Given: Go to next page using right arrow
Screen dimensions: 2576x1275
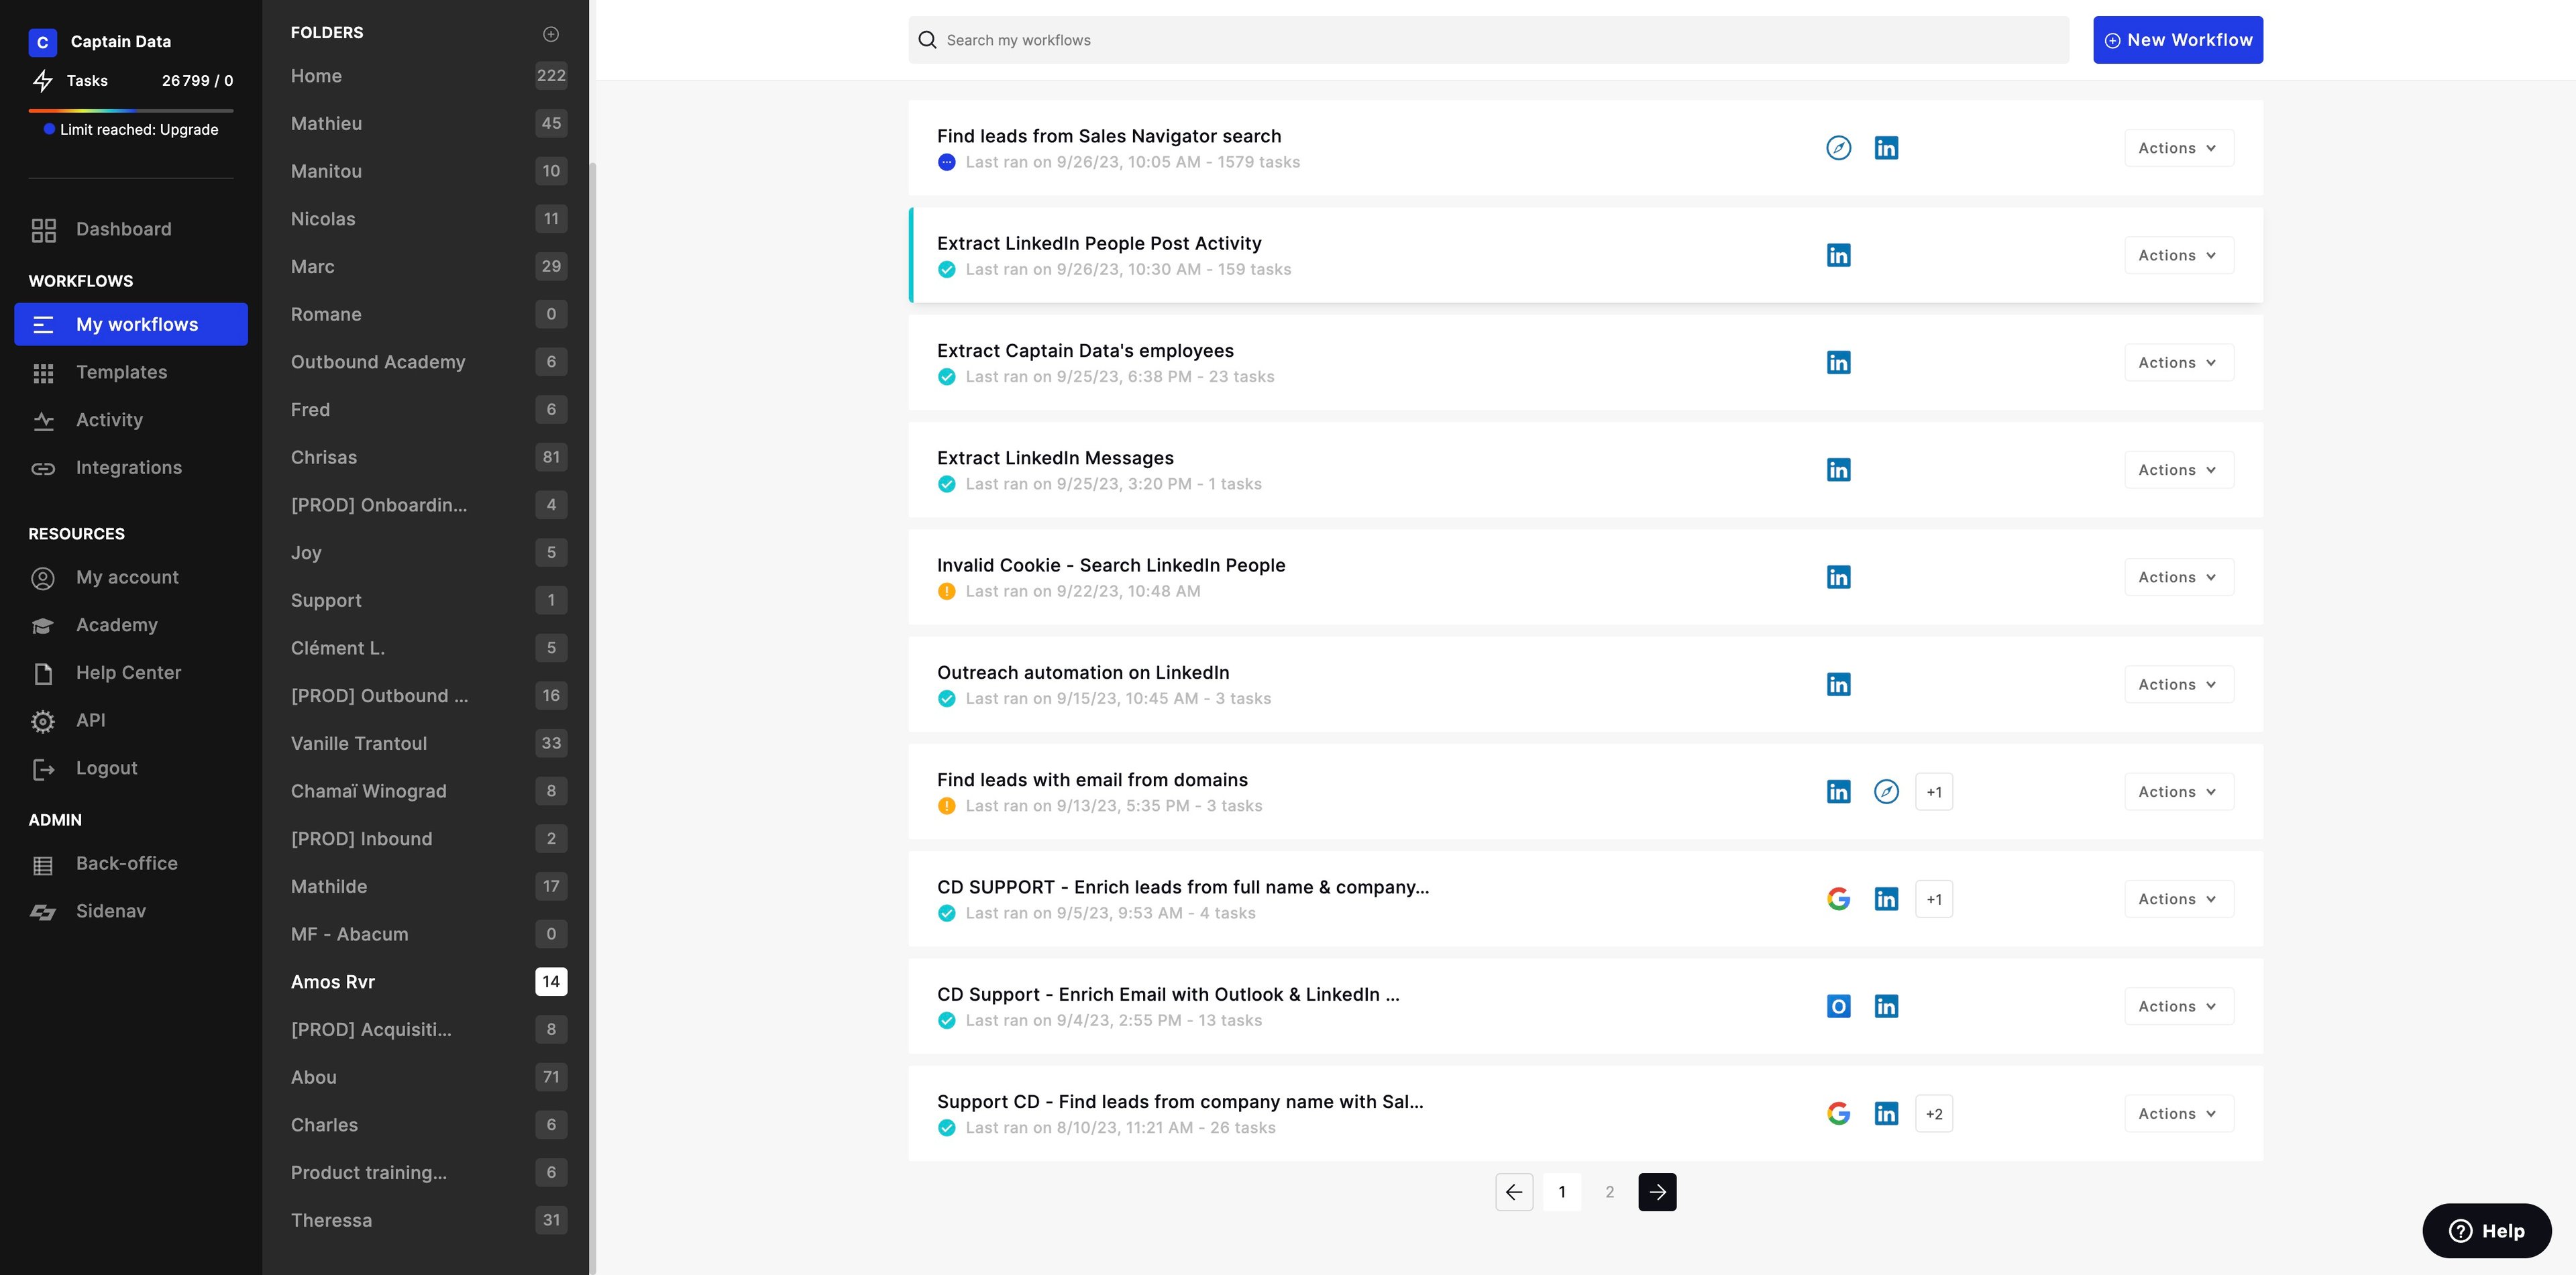Looking at the screenshot, I should coord(1657,1192).
